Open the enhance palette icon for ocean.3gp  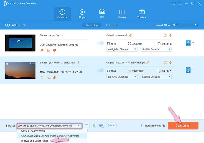55,50
